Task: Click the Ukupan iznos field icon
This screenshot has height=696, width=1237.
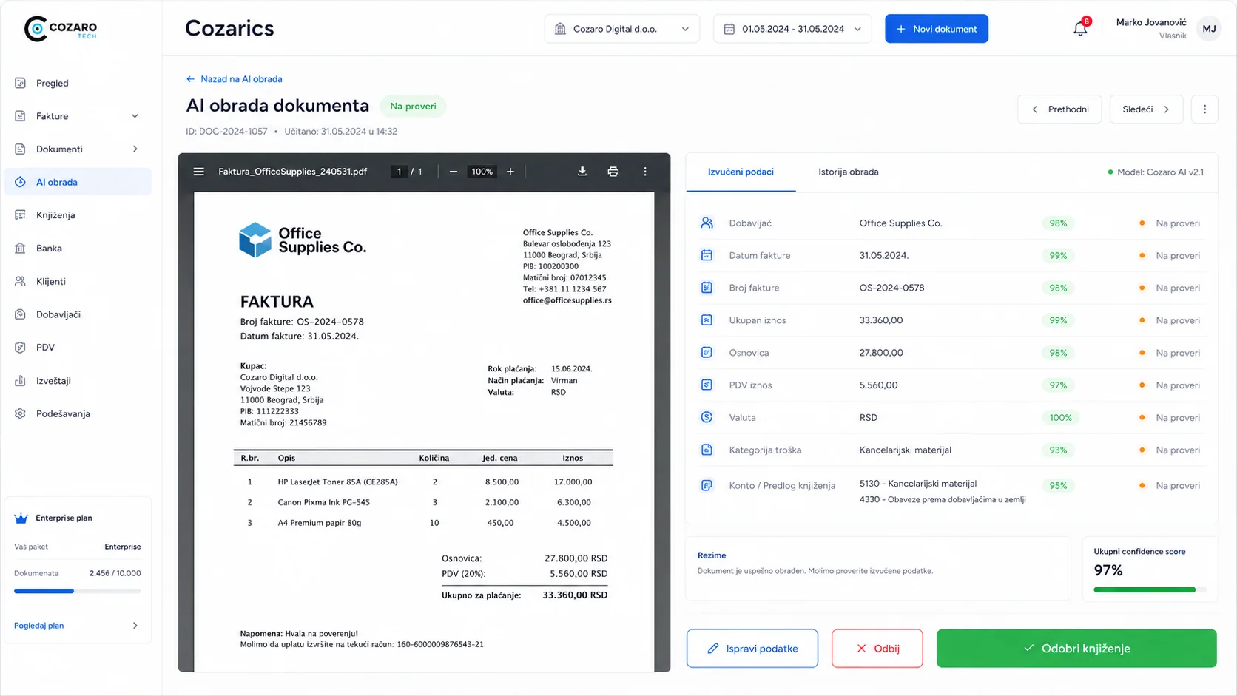Action: click(x=707, y=320)
